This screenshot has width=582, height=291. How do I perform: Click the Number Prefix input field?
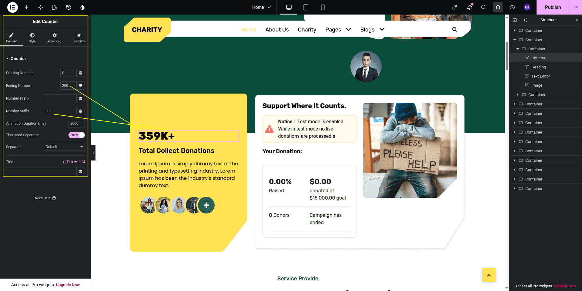pyautogui.click(x=60, y=98)
